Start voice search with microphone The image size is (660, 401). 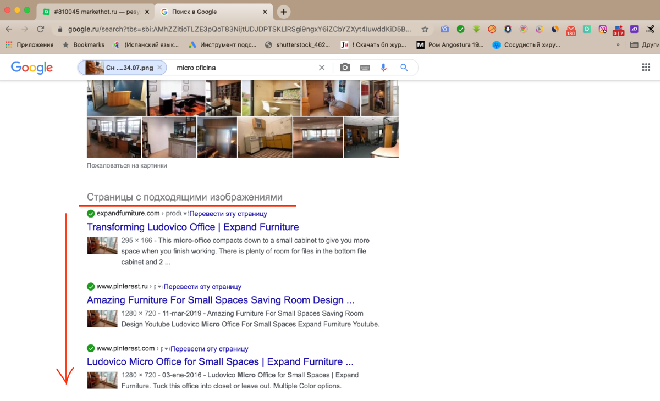[384, 68]
